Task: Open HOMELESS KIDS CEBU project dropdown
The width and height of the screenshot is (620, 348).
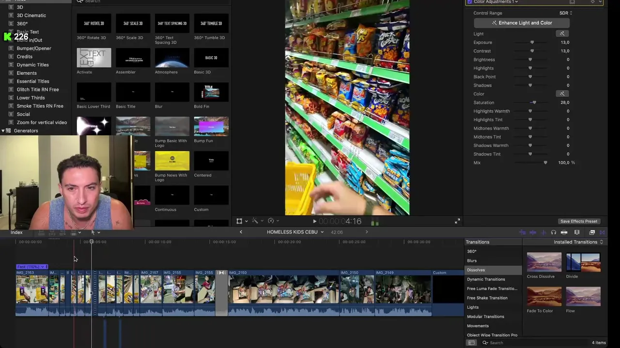Action: coord(295,232)
